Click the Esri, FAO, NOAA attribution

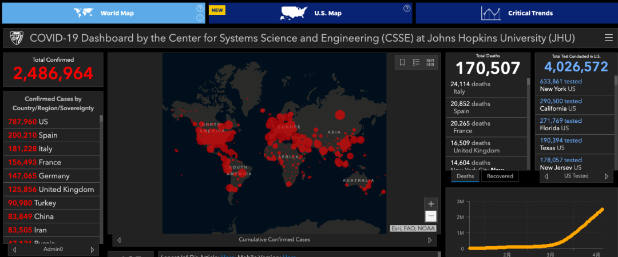click(x=413, y=228)
